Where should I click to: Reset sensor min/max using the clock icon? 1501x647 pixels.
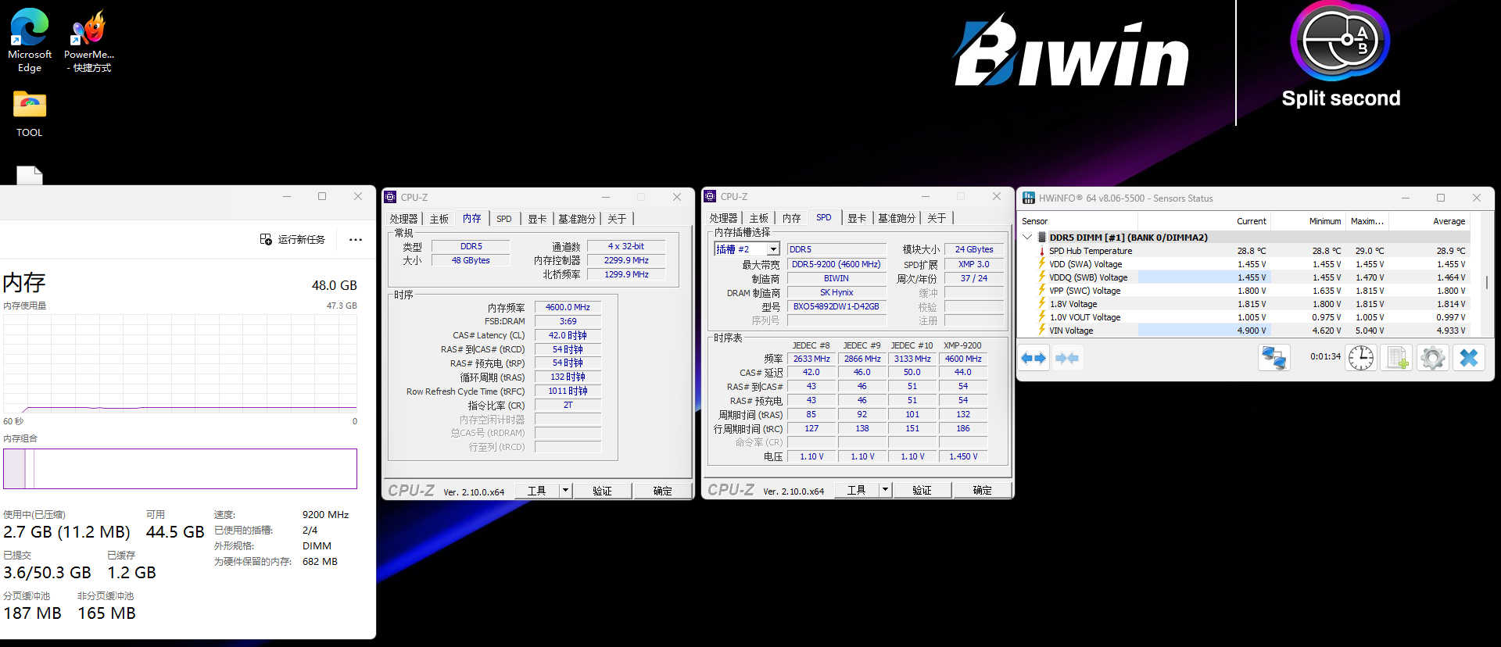click(x=1361, y=358)
